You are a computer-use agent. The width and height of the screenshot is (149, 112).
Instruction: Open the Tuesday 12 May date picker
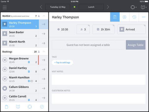[x=58, y=7]
